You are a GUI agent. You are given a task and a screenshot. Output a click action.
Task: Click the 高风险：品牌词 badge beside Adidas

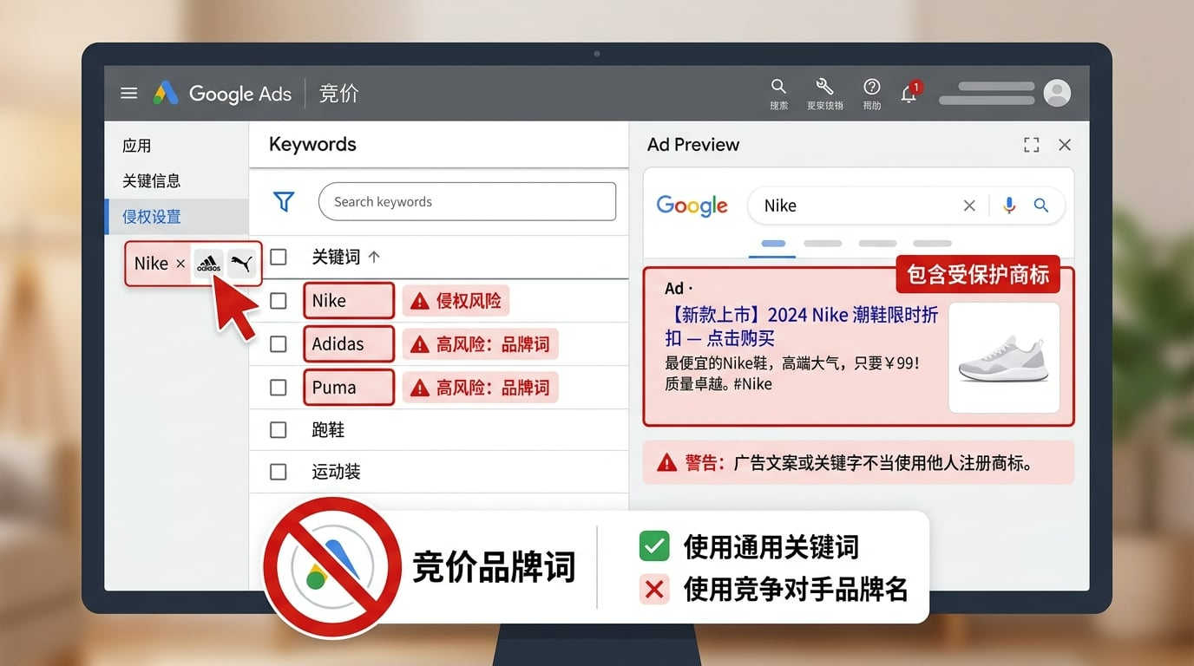pyautogui.click(x=480, y=344)
